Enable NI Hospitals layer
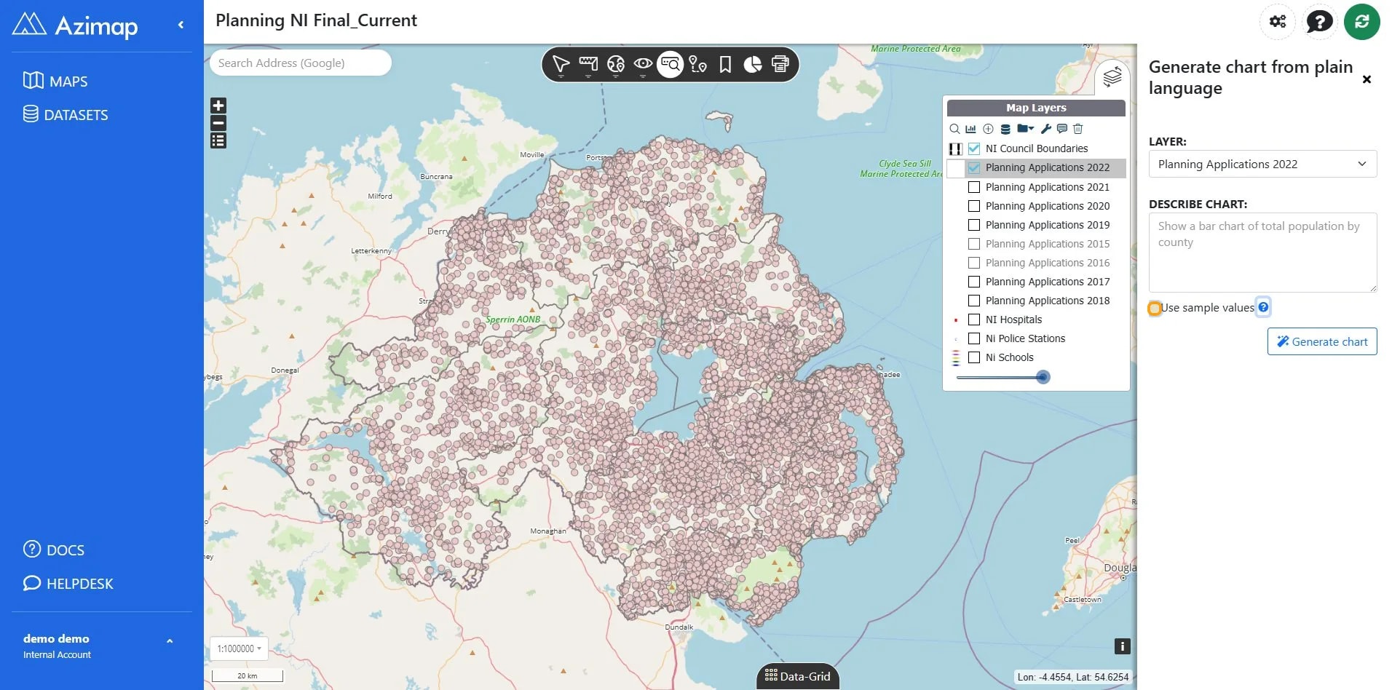This screenshot has width=1392, height=690. pos(974,320)
